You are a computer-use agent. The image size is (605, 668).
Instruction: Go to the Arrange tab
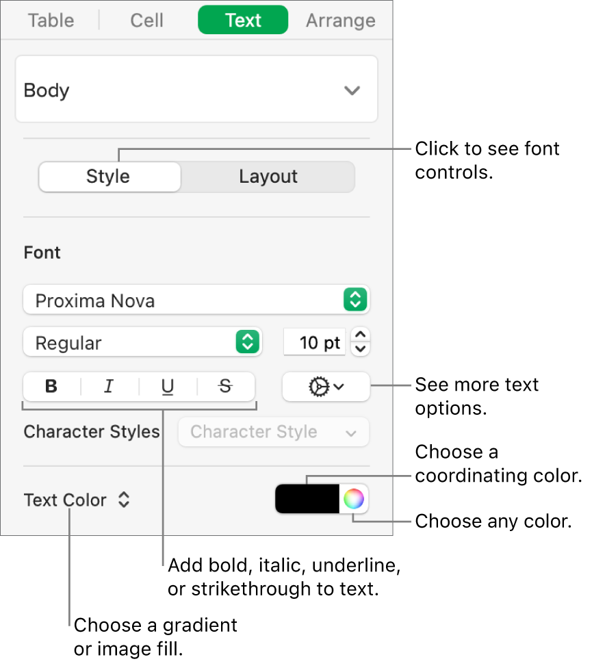tap(340, 21)
